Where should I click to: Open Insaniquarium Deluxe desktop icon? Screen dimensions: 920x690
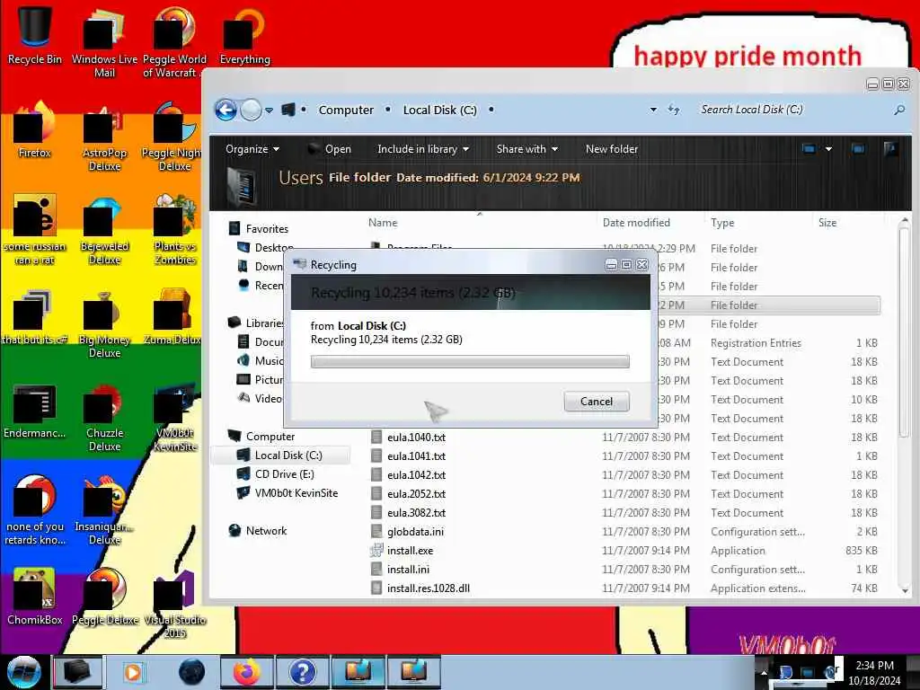[104, 509]
